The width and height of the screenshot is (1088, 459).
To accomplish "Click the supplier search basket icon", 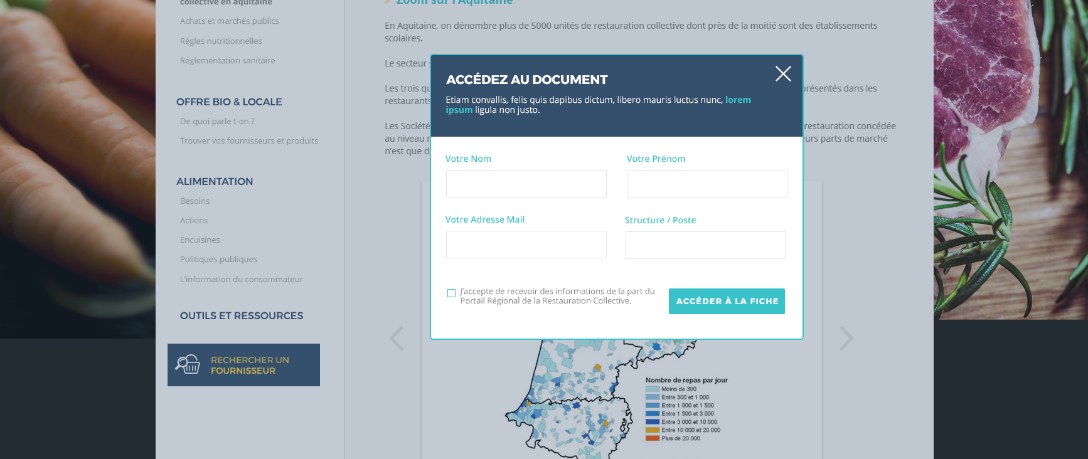I will tap(188, 364).
